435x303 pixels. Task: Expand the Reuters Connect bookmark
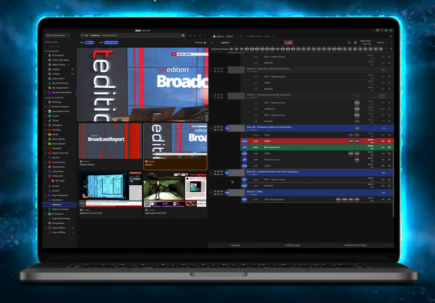[46, 107]
